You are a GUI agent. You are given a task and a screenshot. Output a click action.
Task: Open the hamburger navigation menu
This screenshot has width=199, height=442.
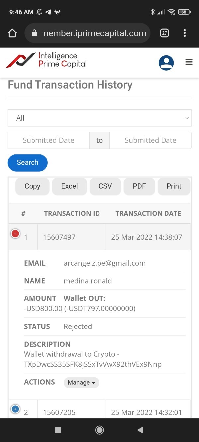click(x=189, y=62)
